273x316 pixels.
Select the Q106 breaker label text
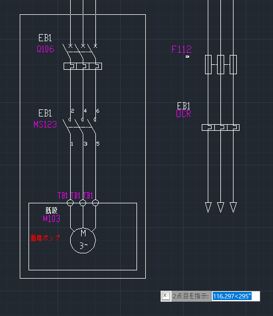pyautogui.click(x=46, y=49)
